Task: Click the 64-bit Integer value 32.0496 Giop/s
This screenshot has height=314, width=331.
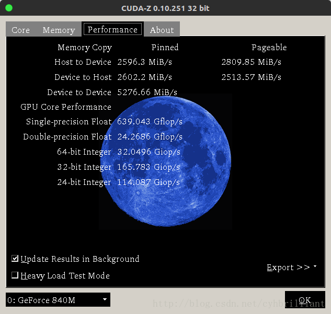Action: coord(149,152)
